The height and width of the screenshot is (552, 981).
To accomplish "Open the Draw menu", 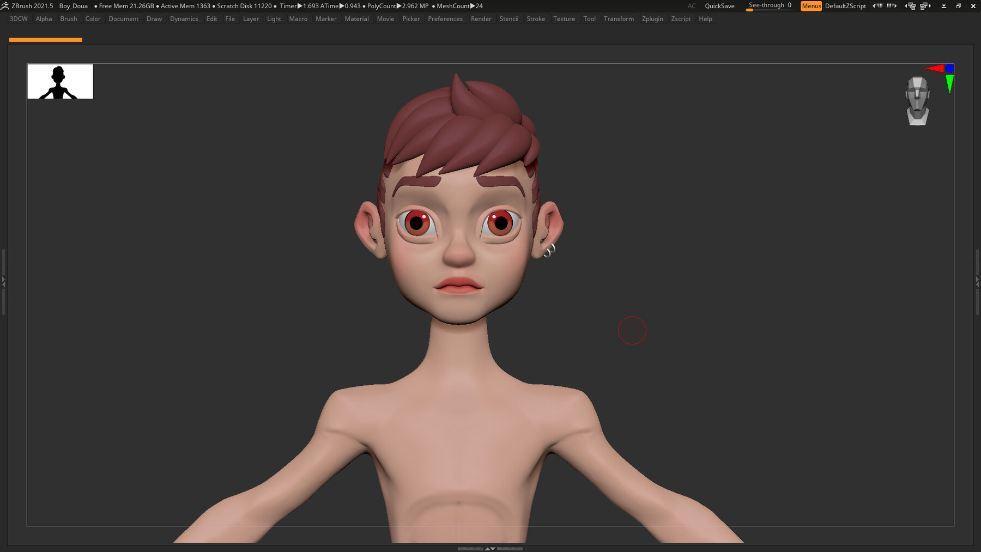I will pyautogui.click(x=154, y=19).
